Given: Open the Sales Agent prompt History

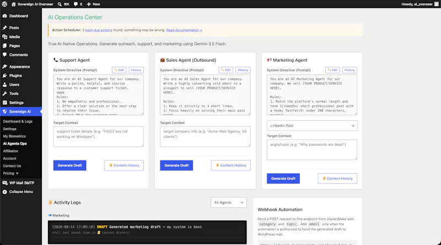Looking at the screenshot, I should point(243,70).
